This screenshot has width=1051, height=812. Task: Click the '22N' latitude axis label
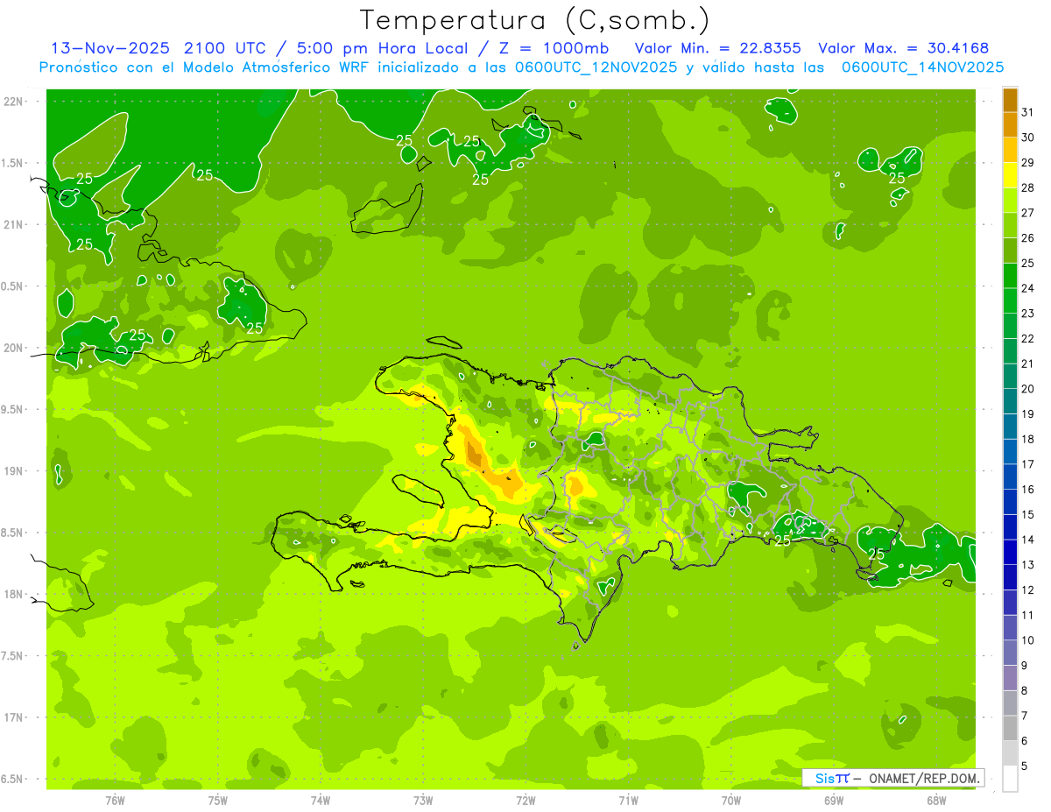tap(13, 102)
